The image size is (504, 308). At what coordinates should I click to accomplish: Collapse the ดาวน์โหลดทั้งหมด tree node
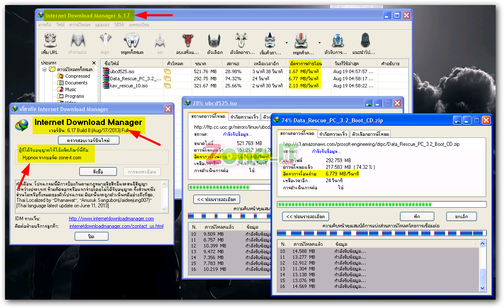click(44, 69)
